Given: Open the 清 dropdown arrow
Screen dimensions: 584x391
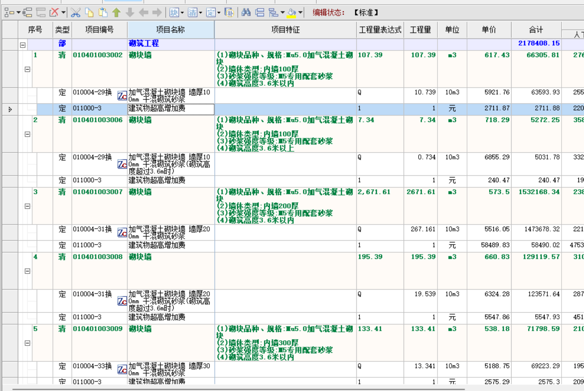Looking at the screenshot, I should click(x=201, y=13).
